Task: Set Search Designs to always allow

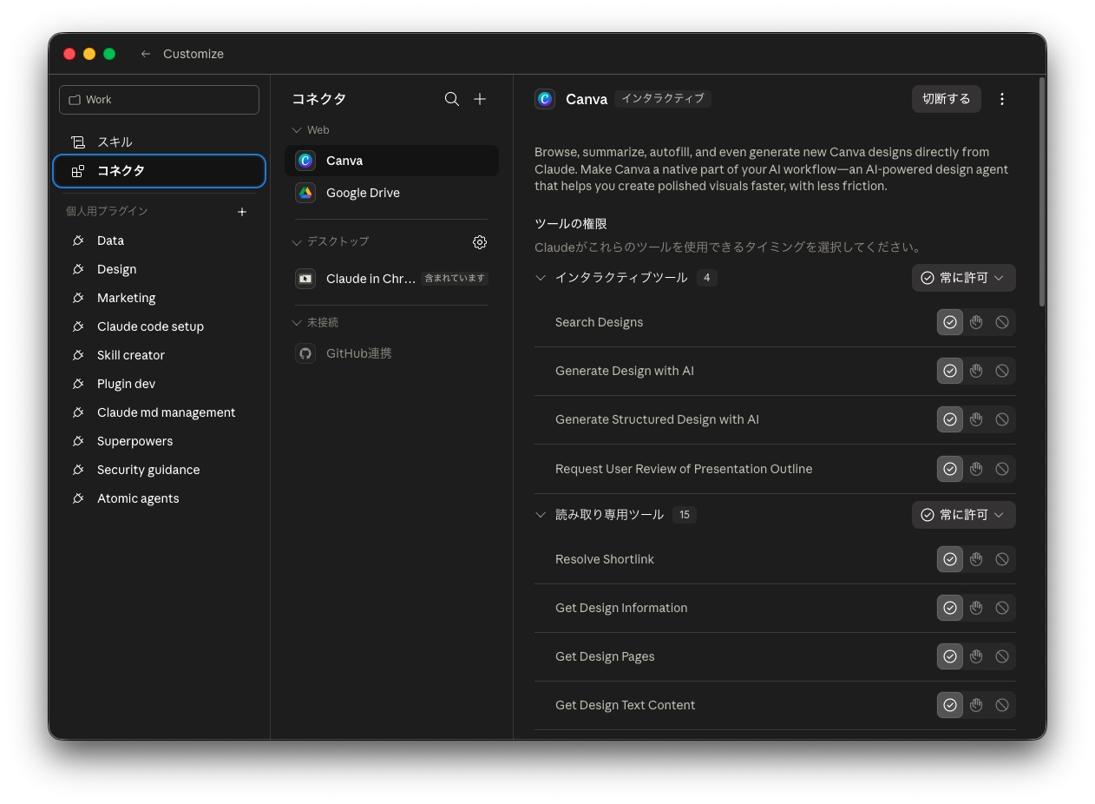Action: [x=950, y=322]
